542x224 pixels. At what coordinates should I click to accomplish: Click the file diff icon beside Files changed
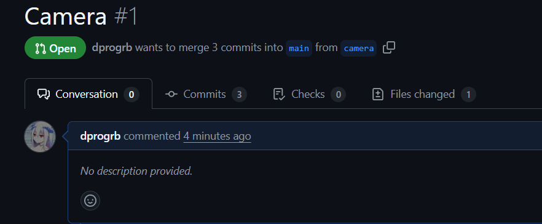pyautogui.click(x=378, y=94)
